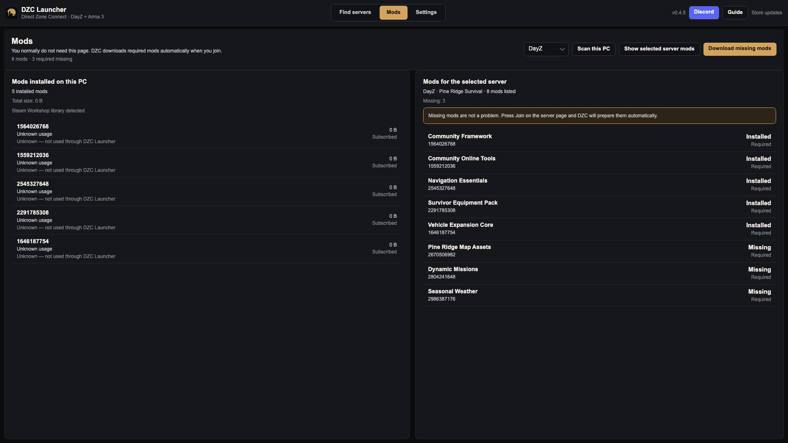Click the missing mods notice banner
The width and height of the screenshot is (788, 443).
tap(599, 116)
